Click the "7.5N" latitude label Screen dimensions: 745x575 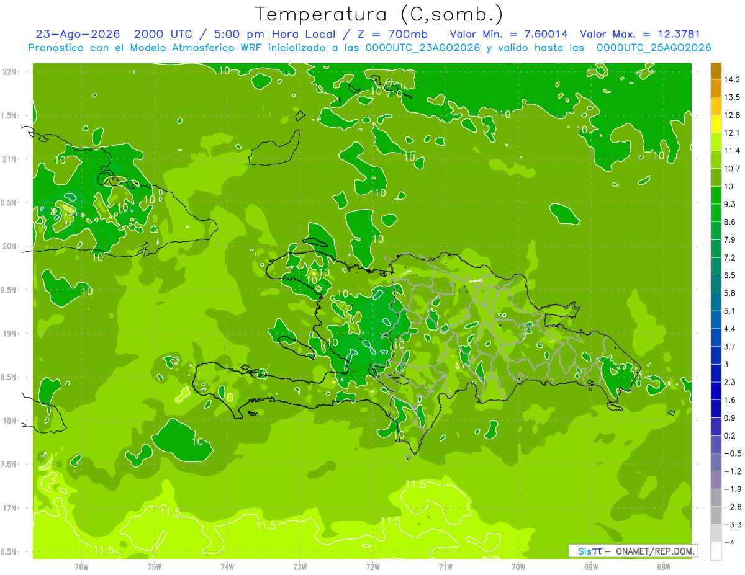click(9, 465)
